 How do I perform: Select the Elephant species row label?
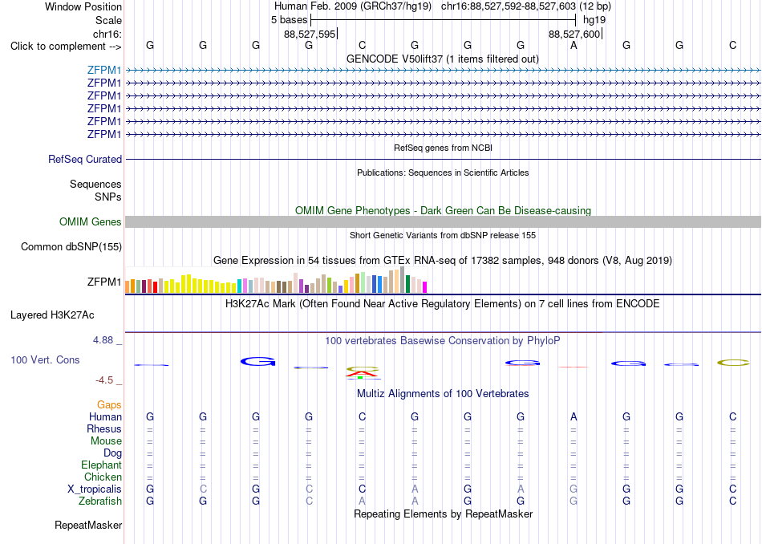(x=101, y=465)
